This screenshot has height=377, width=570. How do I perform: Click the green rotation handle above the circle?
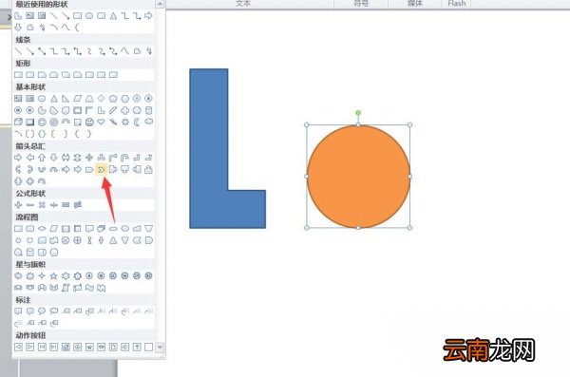358,113
